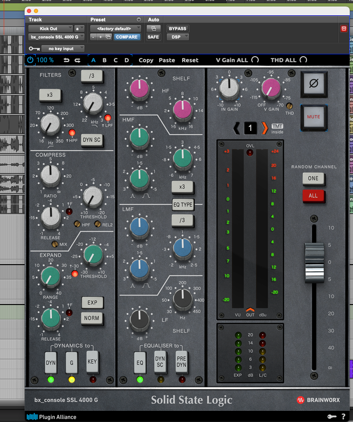This screenshot has height=422, width=353.
Task: Toggle the equaliser DYN SC switch
Action: point(160,362)
